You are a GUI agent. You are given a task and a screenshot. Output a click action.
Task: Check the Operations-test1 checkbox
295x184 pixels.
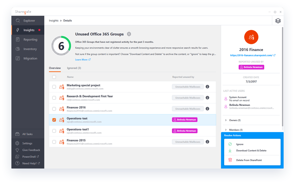(54, 131)
